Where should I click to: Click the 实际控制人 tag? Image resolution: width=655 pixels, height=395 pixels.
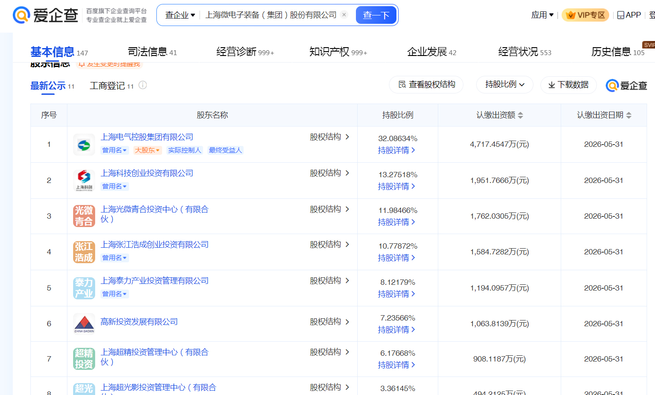[x=185, y=150]
